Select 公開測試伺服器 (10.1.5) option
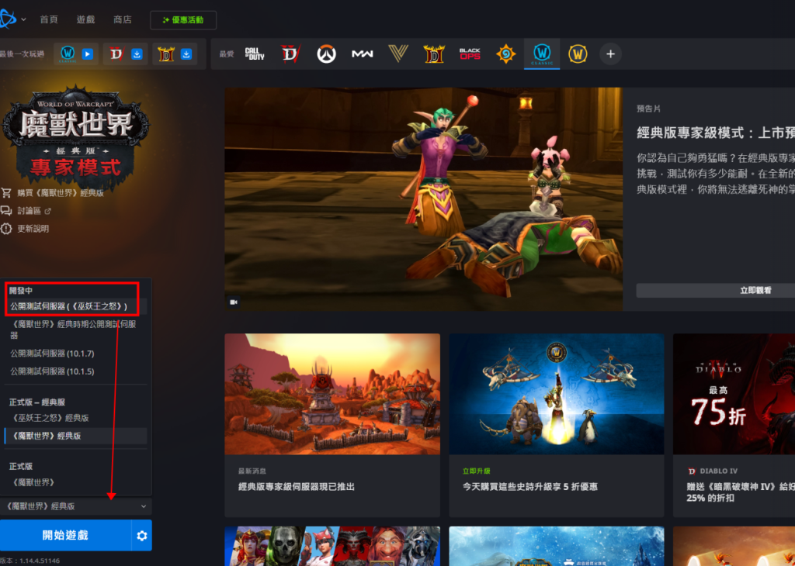This screenshot has width=795, height=566. coord(75,371)
